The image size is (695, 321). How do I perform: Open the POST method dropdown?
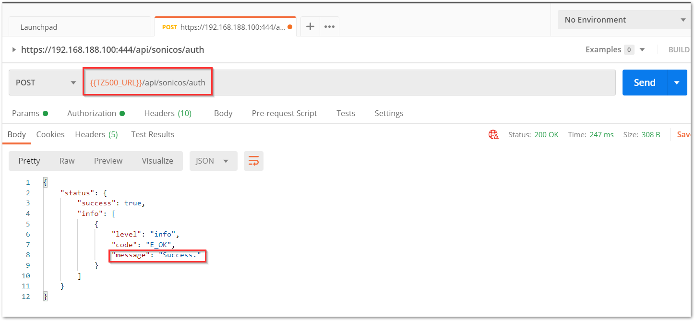pyautogui.click(x=45, y=83)
